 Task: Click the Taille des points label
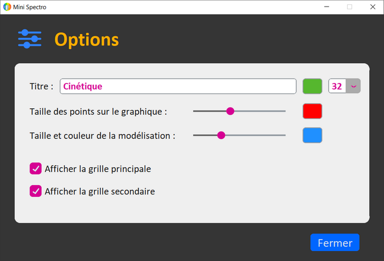pos(98,111)
